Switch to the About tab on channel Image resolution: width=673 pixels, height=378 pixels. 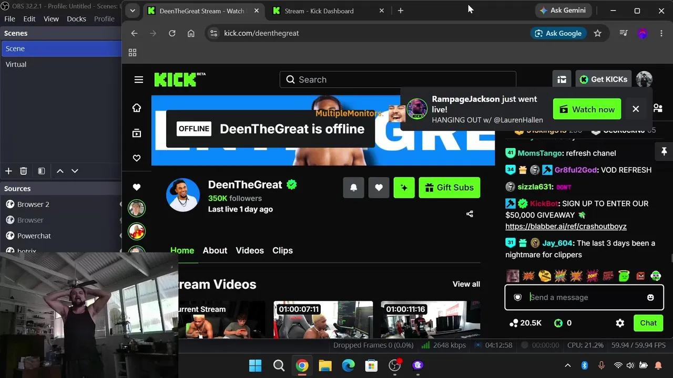215,250
